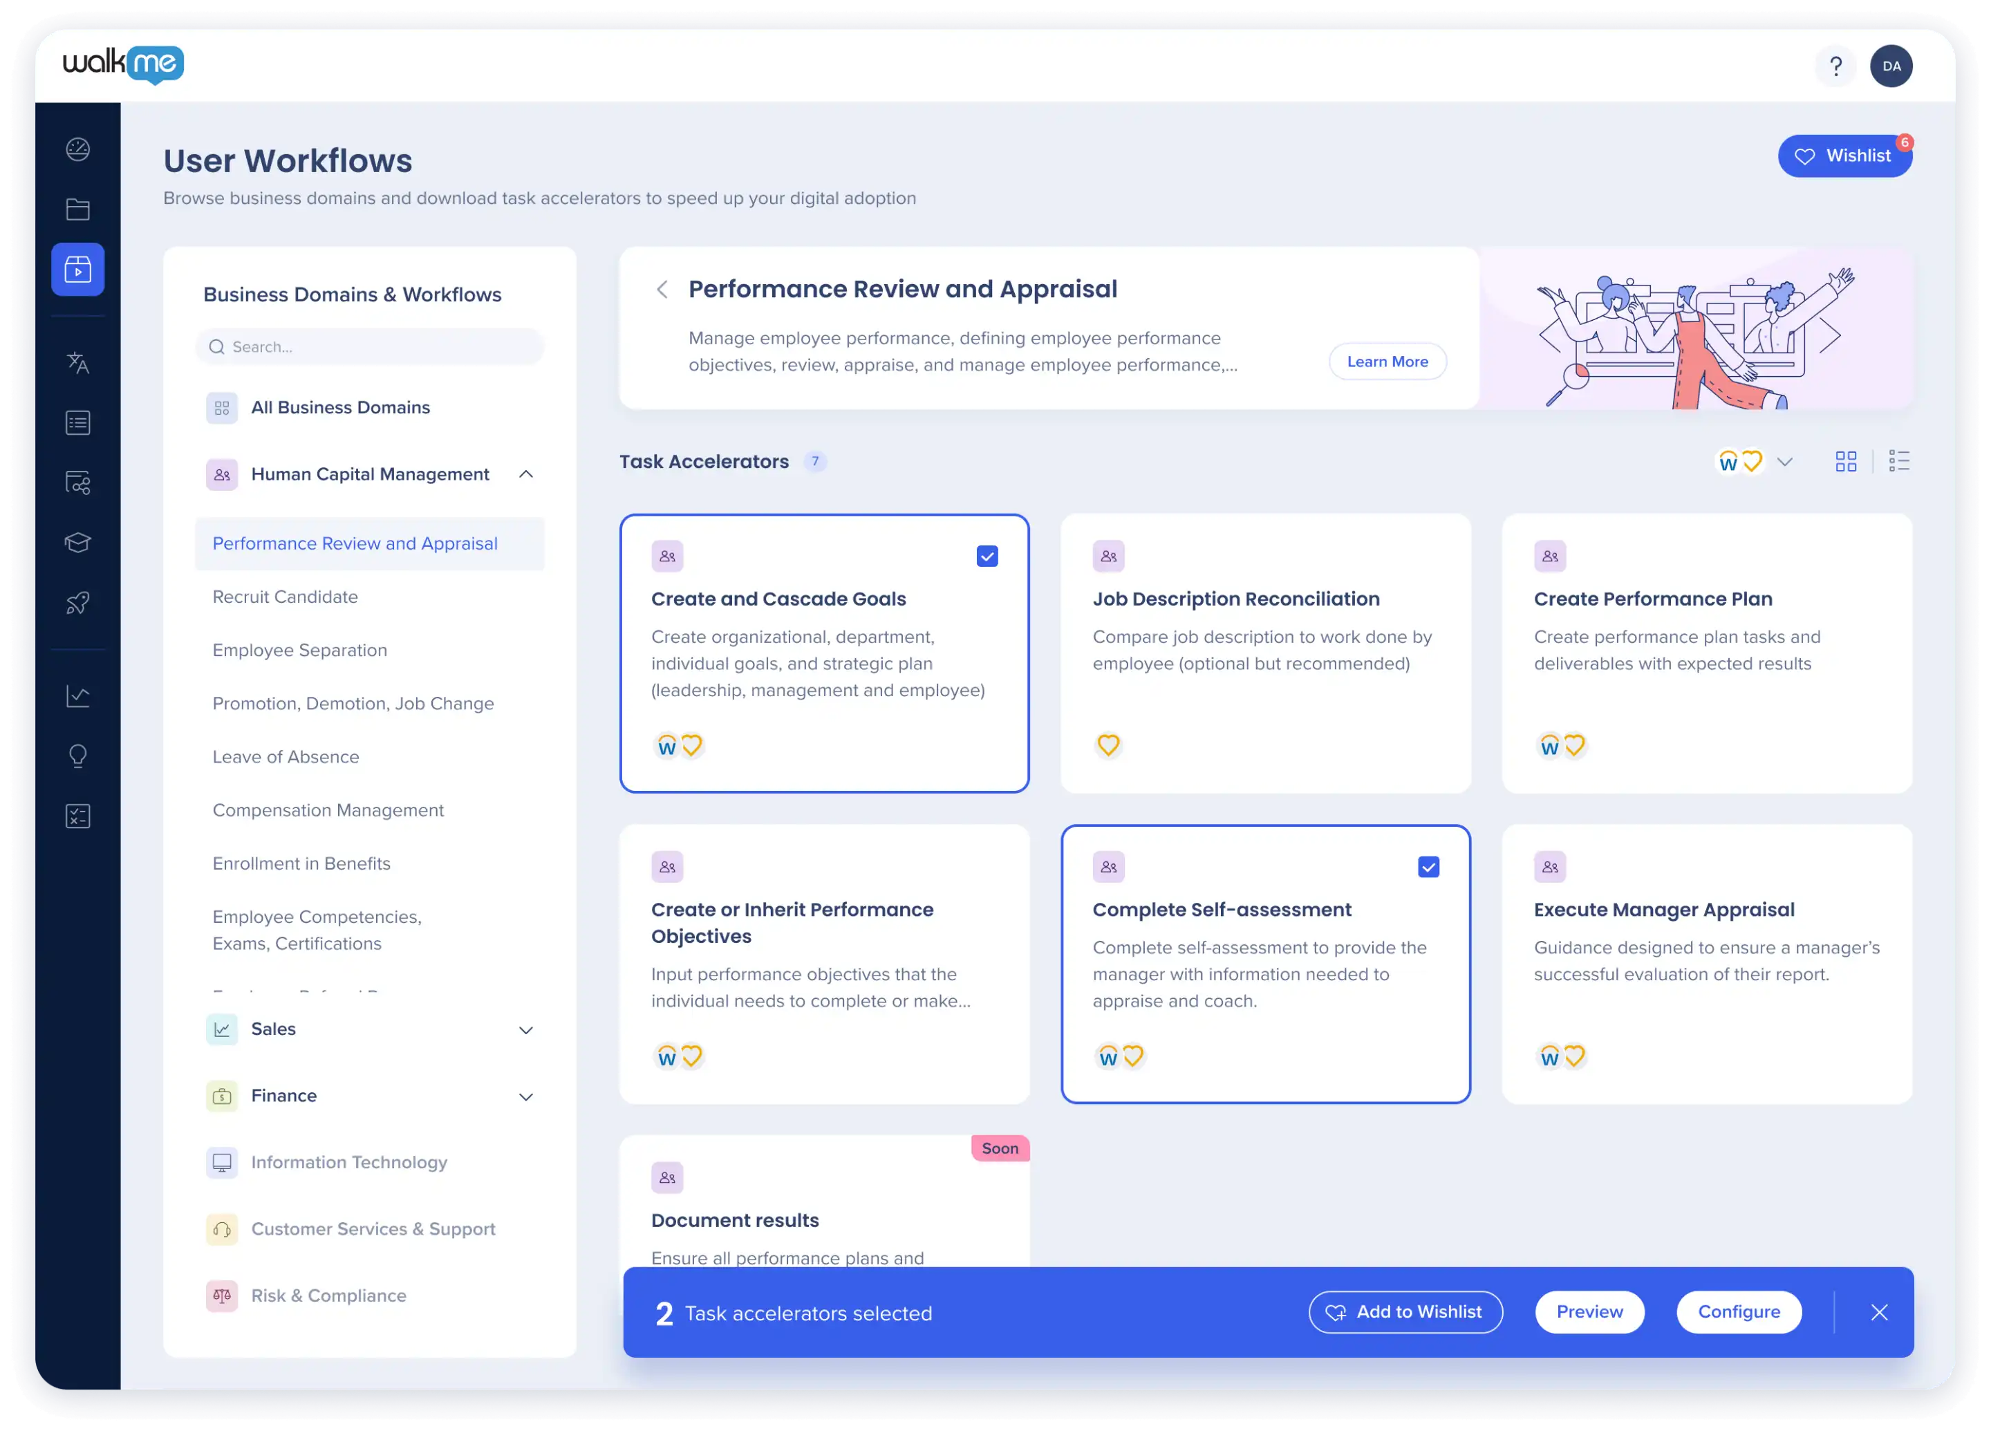Viewport: 1991px width, 1431px height.
Task: Open Promotion, Demotion, Job Change workflow
Action: pyautogui.click(x=353, y=704)
